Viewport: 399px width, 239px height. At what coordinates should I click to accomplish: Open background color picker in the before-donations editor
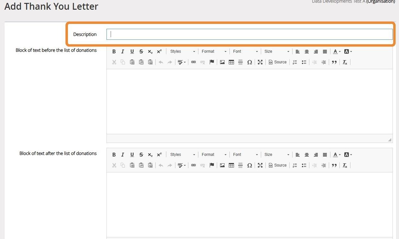(x=348, y=51)
